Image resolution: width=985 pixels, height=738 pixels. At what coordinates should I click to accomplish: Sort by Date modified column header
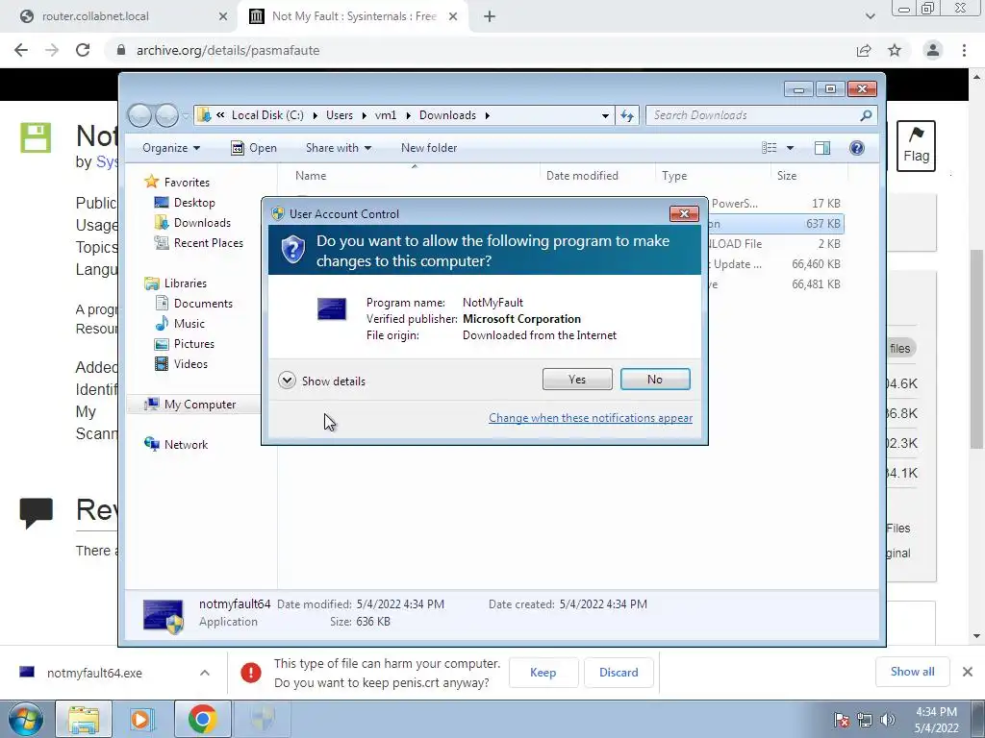click(x=597, y=176)
